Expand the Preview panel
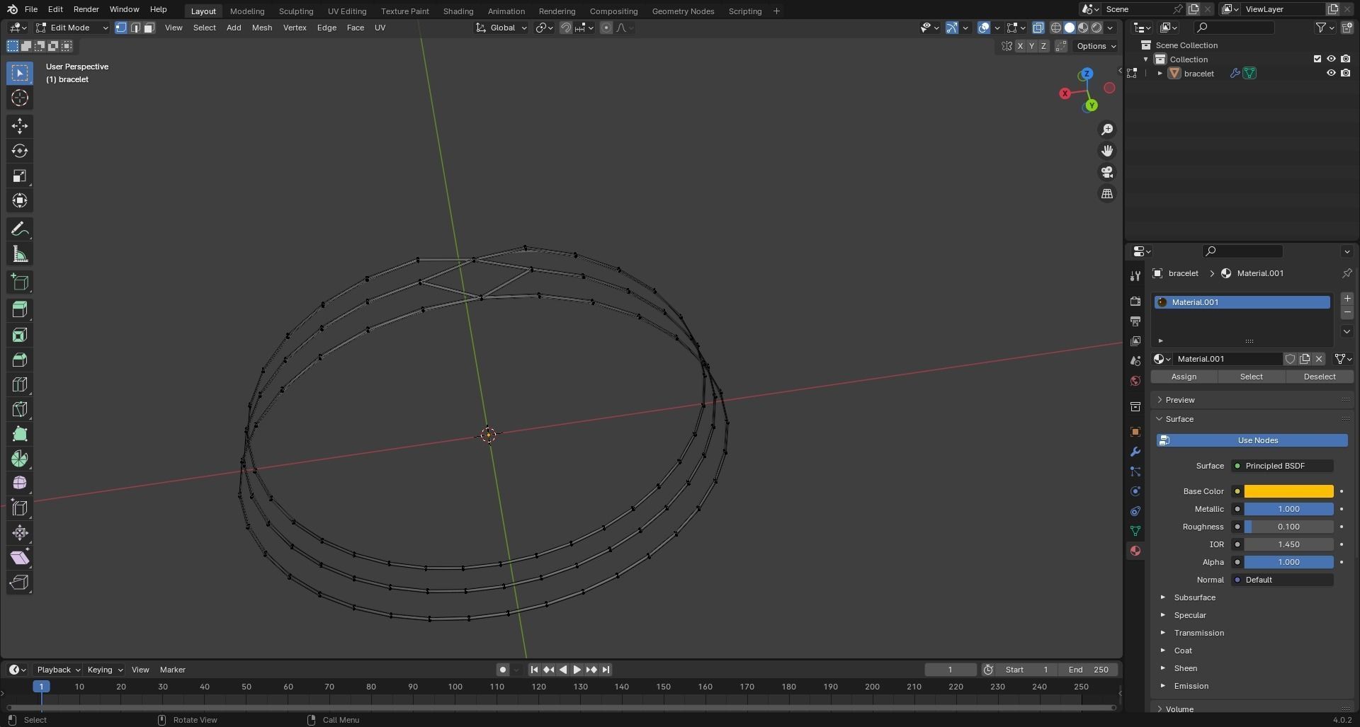The width and height of the screenshot is (1360, 727). 1180,400
